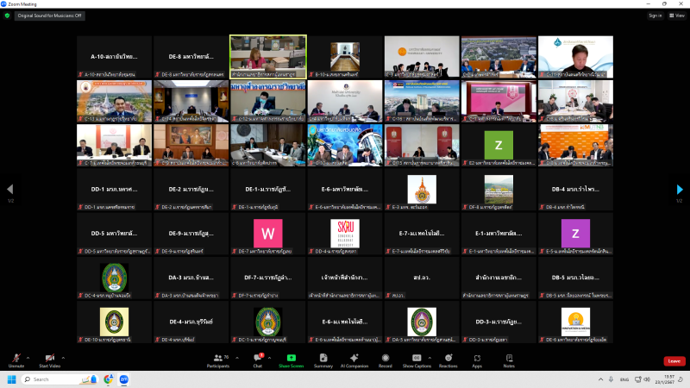The image size is (690, 388).
Task: Open the Chat panel
Action: click(257, 359)
